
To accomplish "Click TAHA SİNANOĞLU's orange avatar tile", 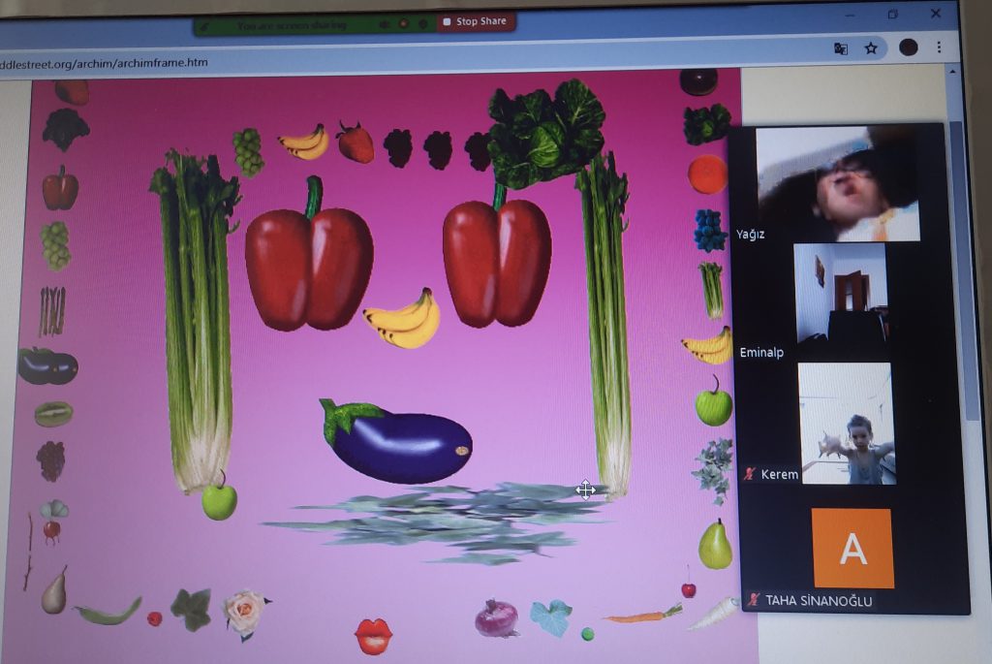I will 852,549.
